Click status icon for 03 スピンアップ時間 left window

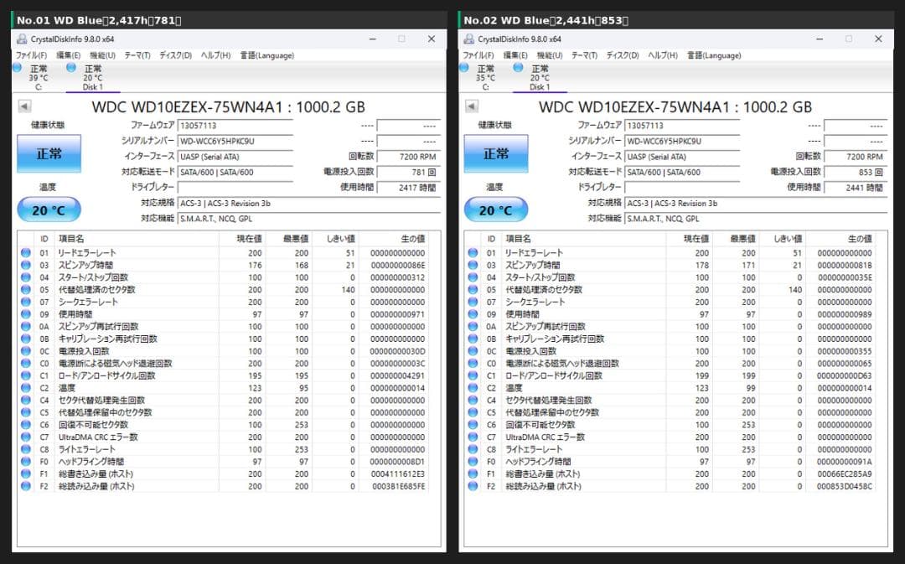point(26,265)
